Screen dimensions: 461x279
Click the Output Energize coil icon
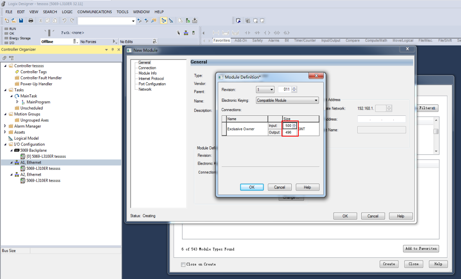click(267, 32)
